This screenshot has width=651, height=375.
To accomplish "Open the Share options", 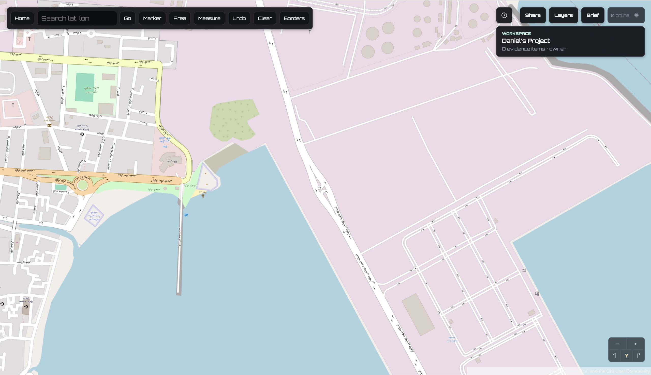I will 532,15.
